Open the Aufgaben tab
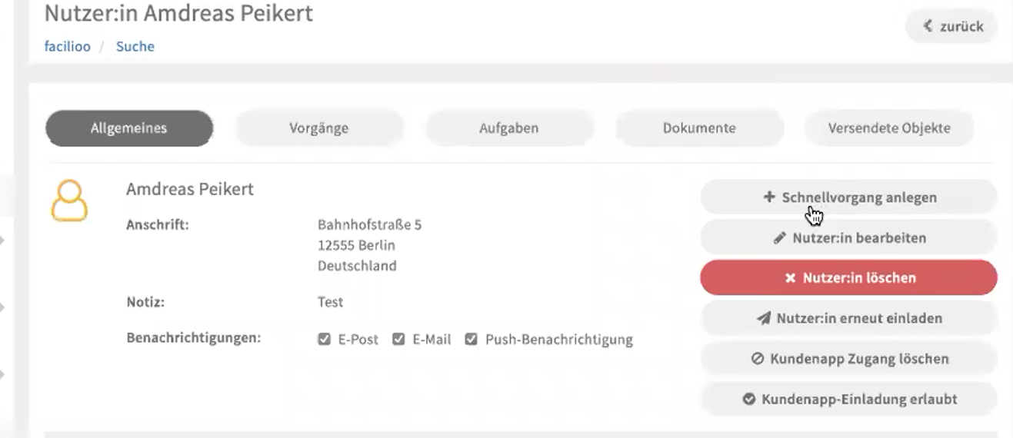The width and height of the screenshot is (1013, 438). coord(508,128)
